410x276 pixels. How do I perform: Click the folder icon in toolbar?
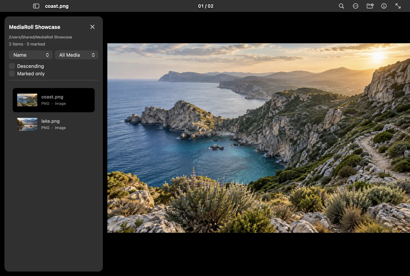click(370, 6)
